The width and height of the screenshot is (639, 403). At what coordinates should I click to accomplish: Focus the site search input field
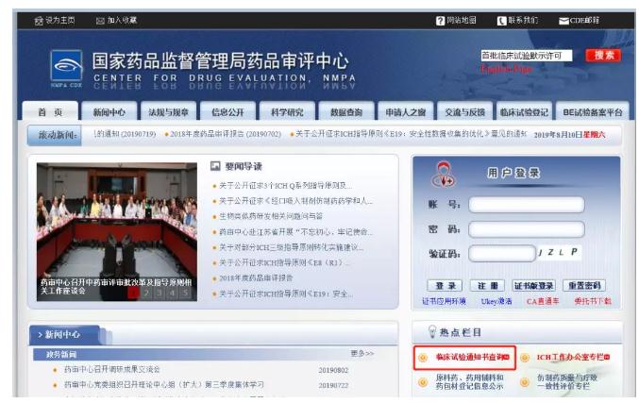coord(526,56)
